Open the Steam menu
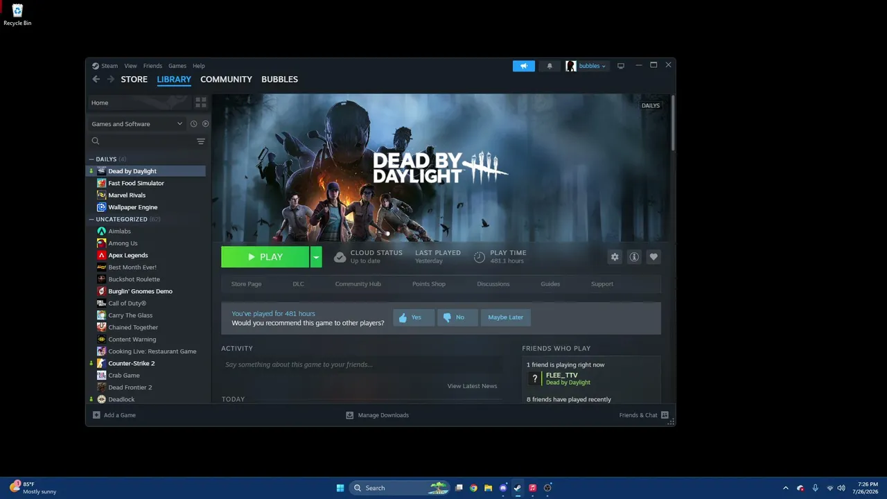The image size is (887, 499). [109, 66]
